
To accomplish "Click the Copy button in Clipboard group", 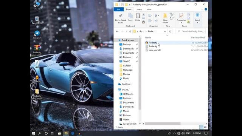I will pos(130,17).
